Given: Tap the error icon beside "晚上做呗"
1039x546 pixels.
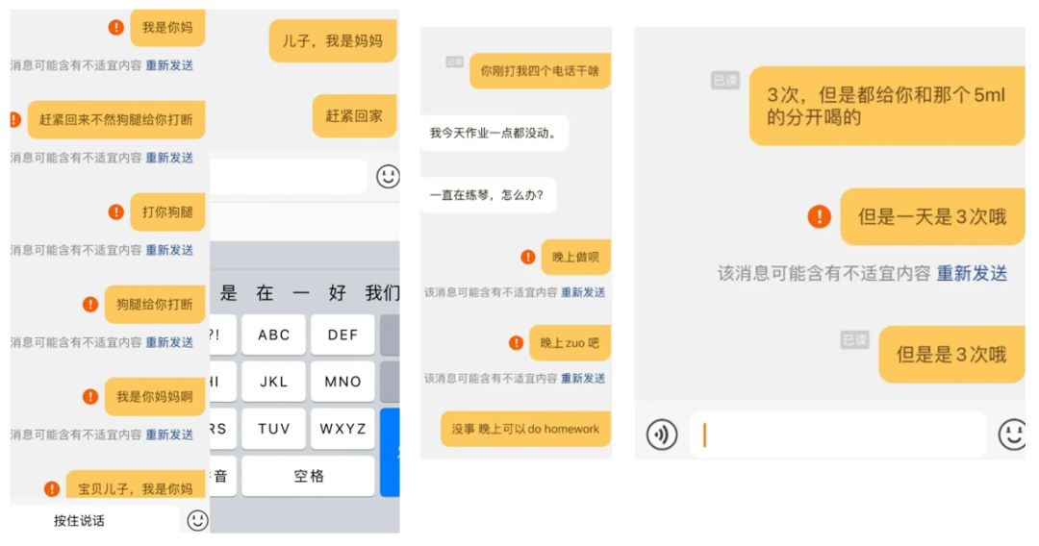Looking at the screenshot, I should pos(527,257).
